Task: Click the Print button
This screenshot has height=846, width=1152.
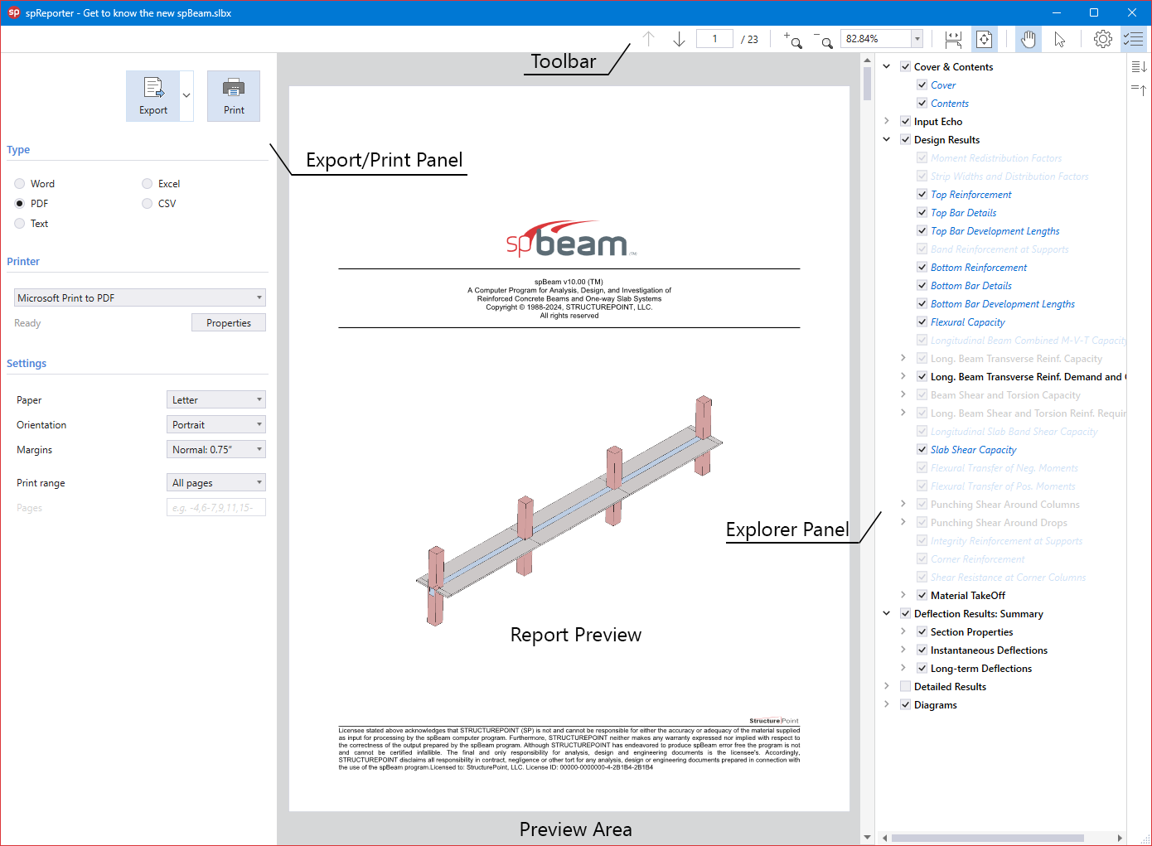Action: click(234, 96)
